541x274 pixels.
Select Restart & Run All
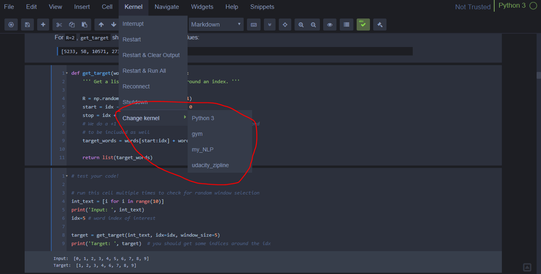click(153, 71)
